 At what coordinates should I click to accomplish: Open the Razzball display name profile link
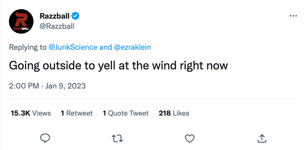coord(55,15)
